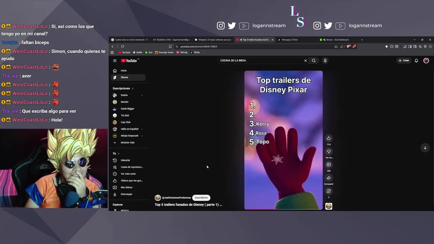The image size is (434, 244).
Task: Switch to the Facebook reel Google tab
Action: tap(130, 40)
